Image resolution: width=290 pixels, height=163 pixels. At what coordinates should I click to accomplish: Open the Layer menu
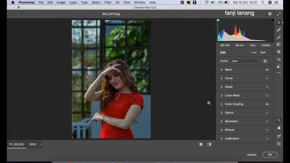(x=73, y=2)
